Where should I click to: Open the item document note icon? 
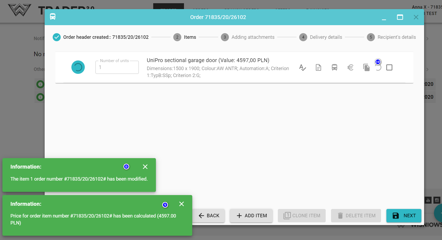point(318,67)
